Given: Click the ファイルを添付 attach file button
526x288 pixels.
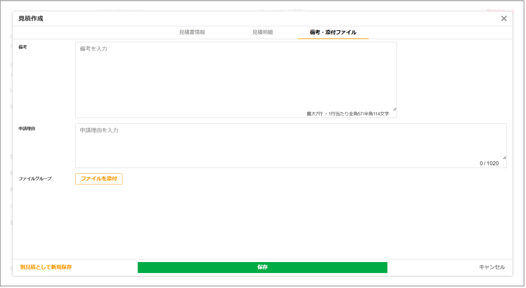Looking at the screenshot, I should pyautogui.click(x=99, y=179).
